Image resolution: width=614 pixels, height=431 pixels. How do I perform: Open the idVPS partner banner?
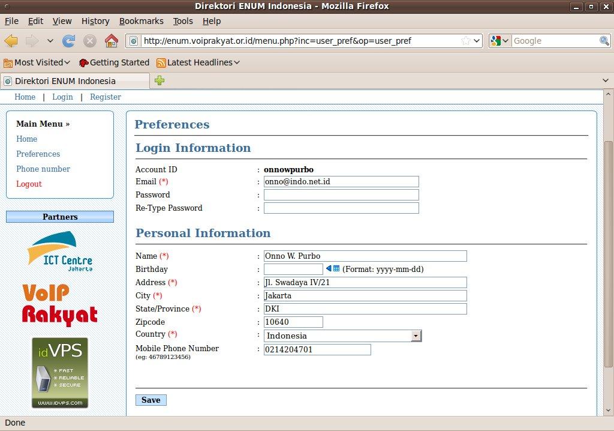pos(60,373)
